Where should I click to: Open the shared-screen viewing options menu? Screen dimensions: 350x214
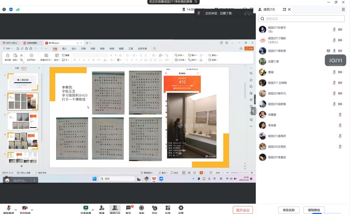196,2
